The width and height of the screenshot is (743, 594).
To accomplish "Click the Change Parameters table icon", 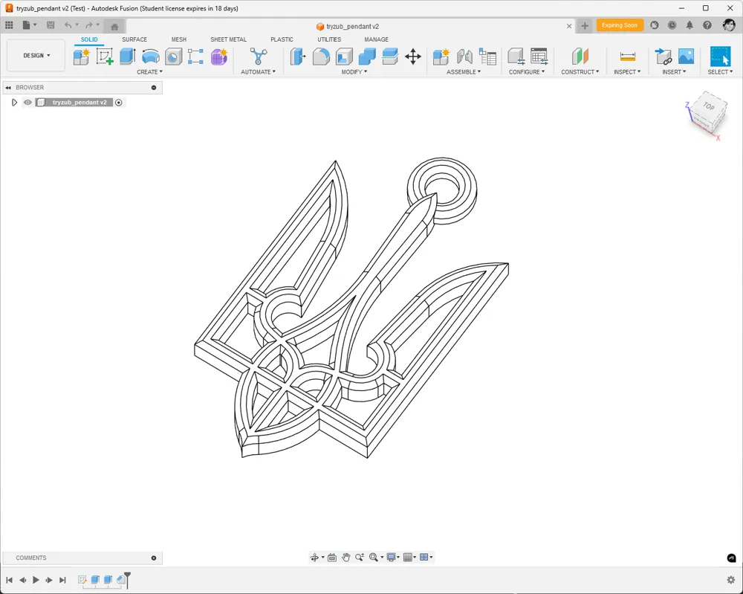I will click(539, 57).
